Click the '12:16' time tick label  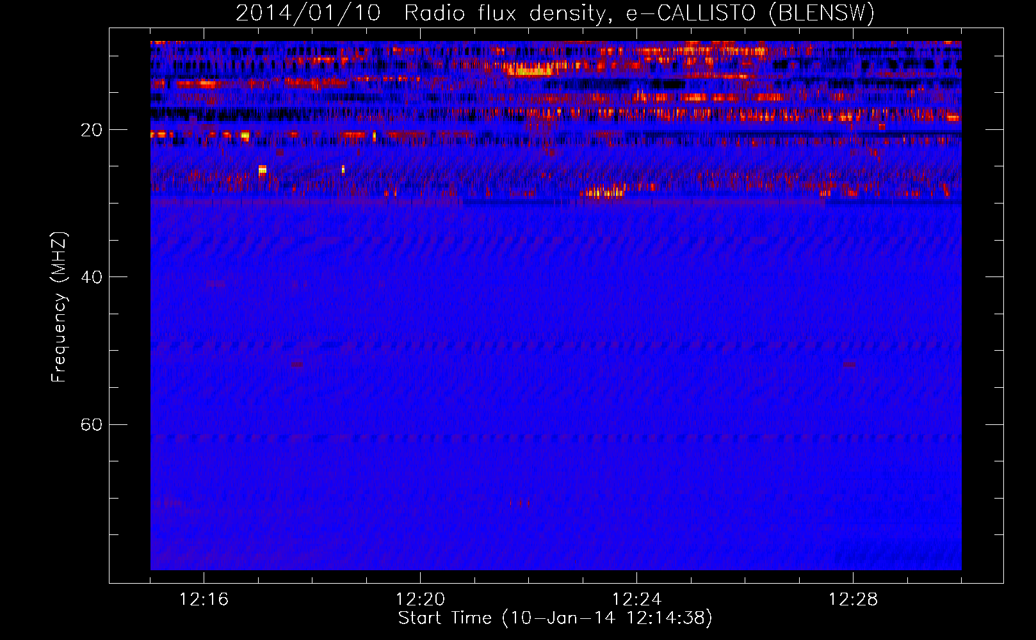click(204, 600)
